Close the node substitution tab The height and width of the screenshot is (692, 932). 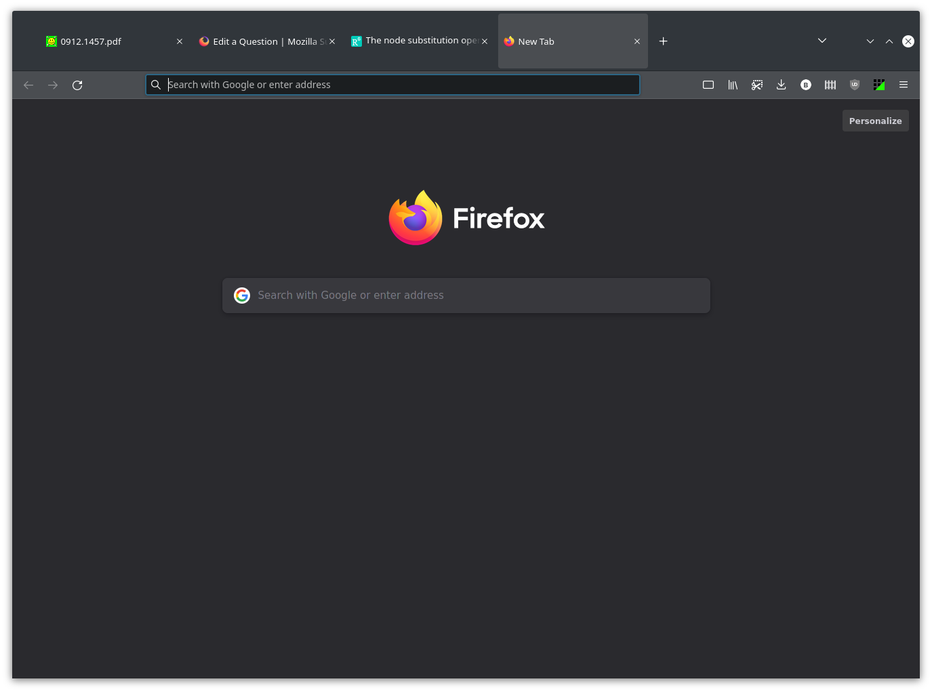click(485, 41)
